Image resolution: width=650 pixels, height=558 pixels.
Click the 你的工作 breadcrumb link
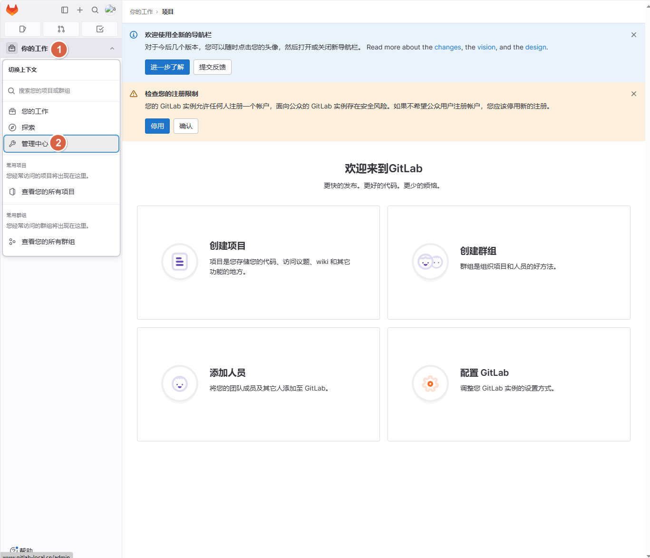tap(141, 12)
